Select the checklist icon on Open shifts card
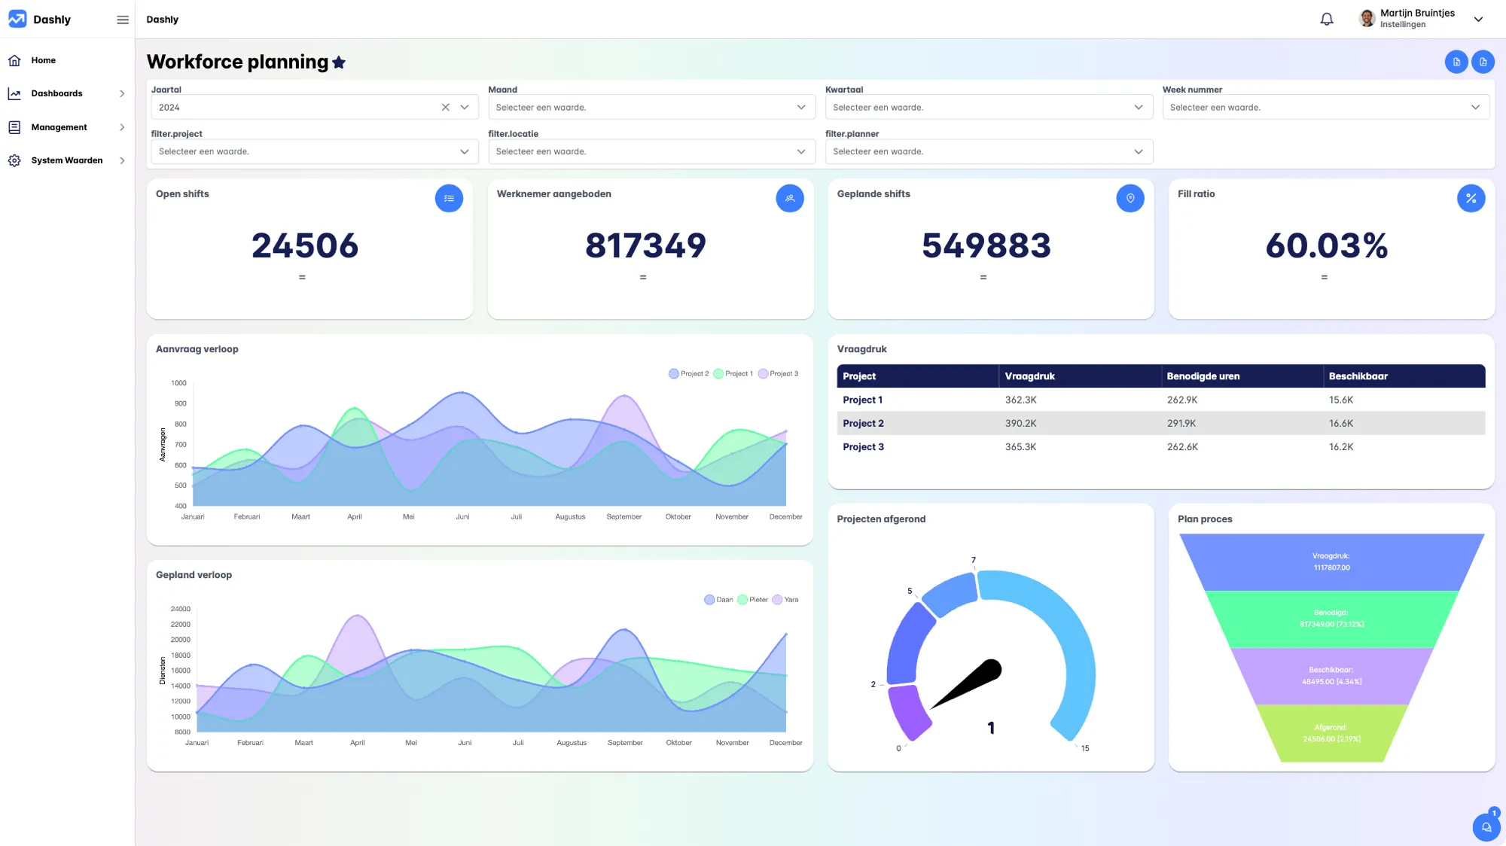Screen dimensions: 1506x846 (x=449, y=198)
